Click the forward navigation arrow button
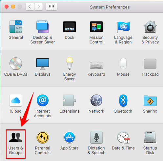This screenshot has width=163, height=161. tap(38, 7)
